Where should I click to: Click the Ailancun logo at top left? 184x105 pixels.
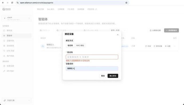[x=7, y=9]
